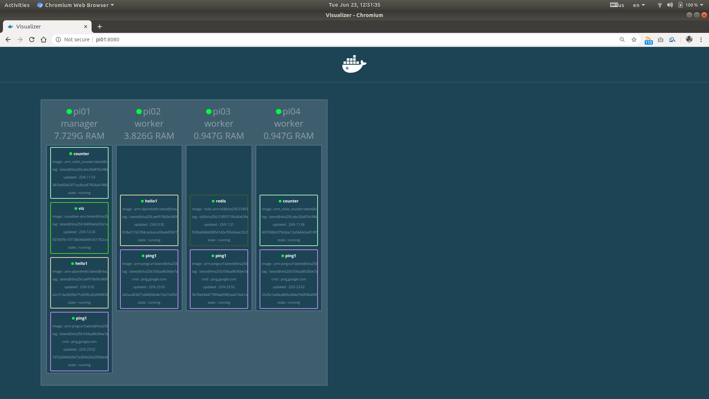
Task: Click the viz container card on pi01
Action: (x=79, y=228)
